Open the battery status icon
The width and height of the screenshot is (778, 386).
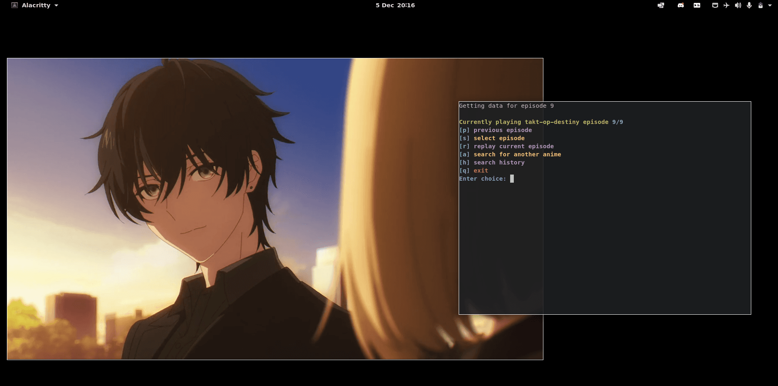pyautogui.click(x=761, y=5)
